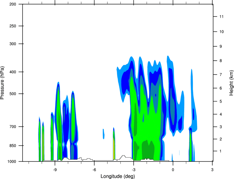Click the 'Longitude (deg)' axis title

coord(118,176)
